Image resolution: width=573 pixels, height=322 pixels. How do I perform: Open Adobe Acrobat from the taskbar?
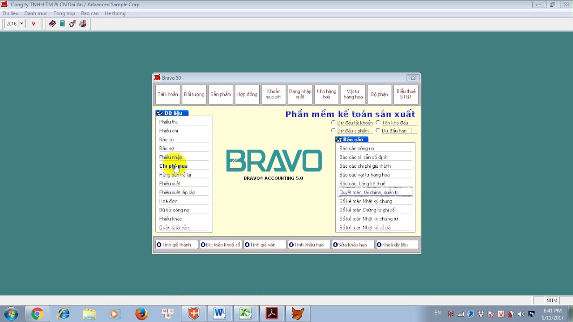tap(272, 314)
